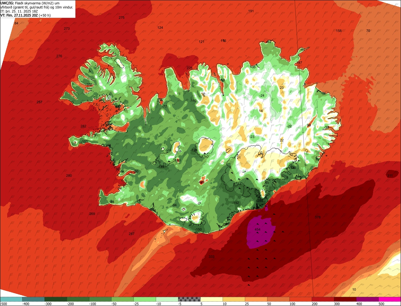Select the 269 label southwest of Reykjanes
The width and height of the screenshot is (401, 306).
click(92, 214)
